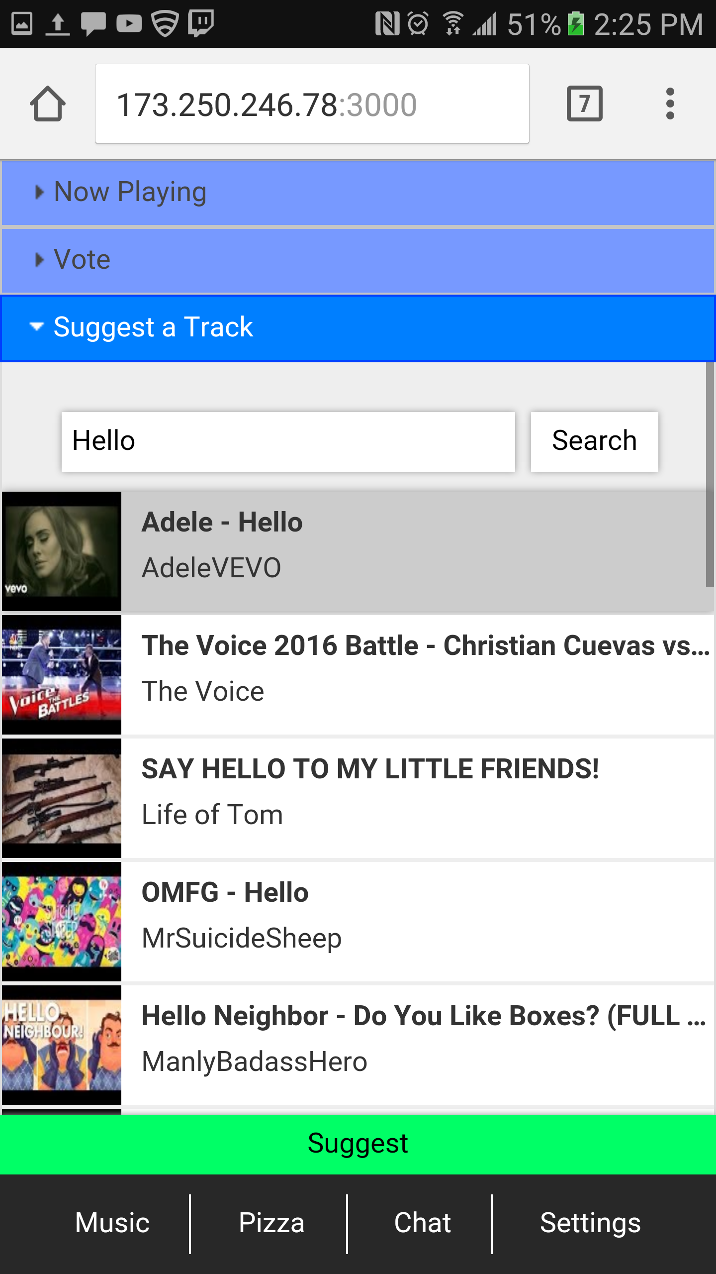This screenshot has width=716, height=1274.
Task: Tap the chat bubble notification icon
Action: 93,23
